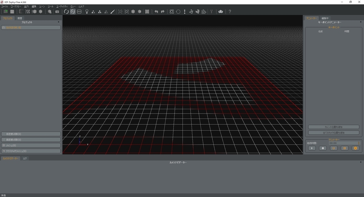Click the camera snapshot toolbar icon

click(x=57, y=12)
